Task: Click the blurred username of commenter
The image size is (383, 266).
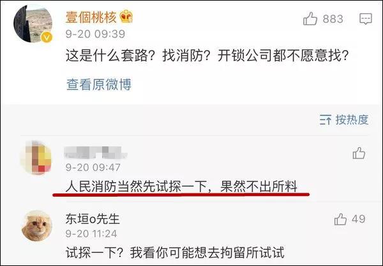Action: [x=95, y=152]
